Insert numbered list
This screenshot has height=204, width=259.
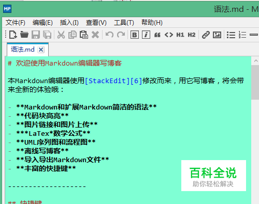(x=242, y=35)
